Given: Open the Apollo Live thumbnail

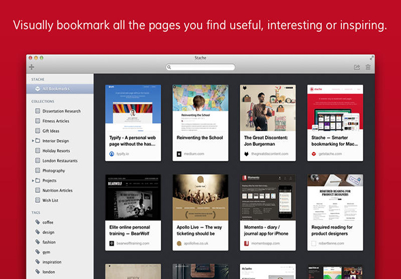Looking at the screenshot, I should (201, 198).
